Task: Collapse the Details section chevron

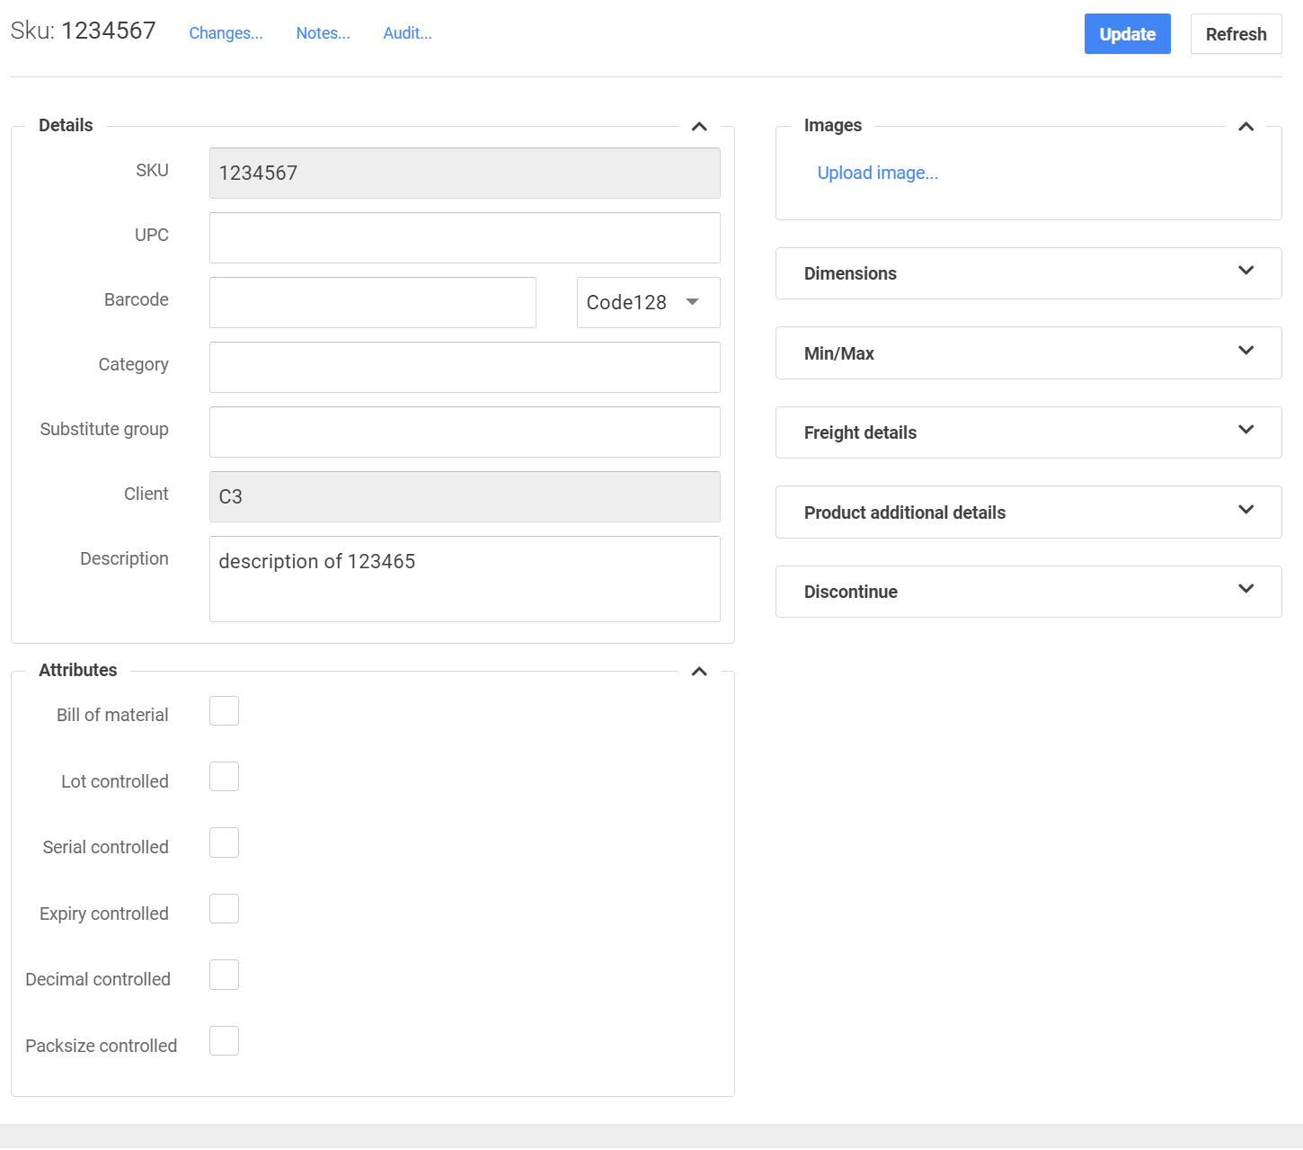Action: click(699, 127)
